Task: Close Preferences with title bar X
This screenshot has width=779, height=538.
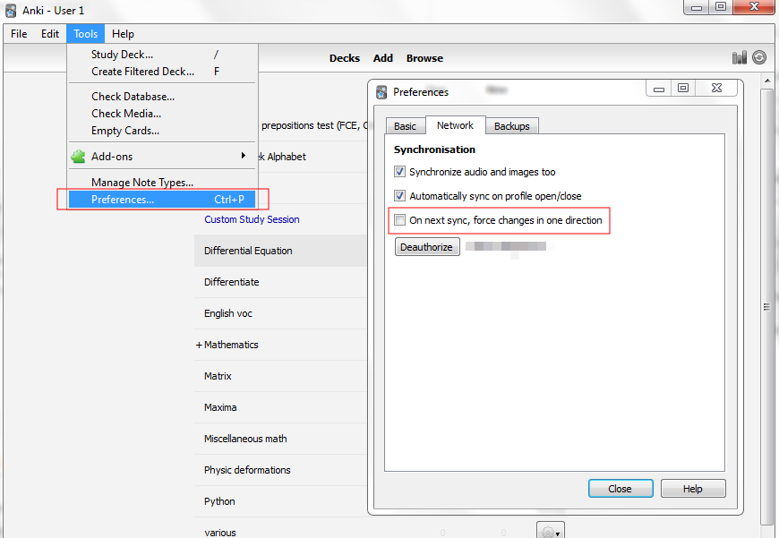Action: coord(718,89)
